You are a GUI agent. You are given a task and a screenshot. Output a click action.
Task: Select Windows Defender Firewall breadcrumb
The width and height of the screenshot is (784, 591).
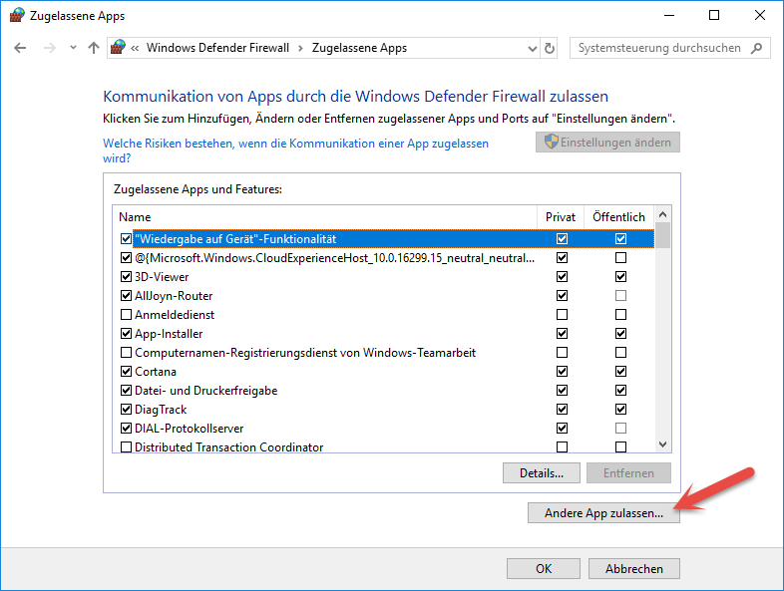pyautogui.click(x=217, y=48)
